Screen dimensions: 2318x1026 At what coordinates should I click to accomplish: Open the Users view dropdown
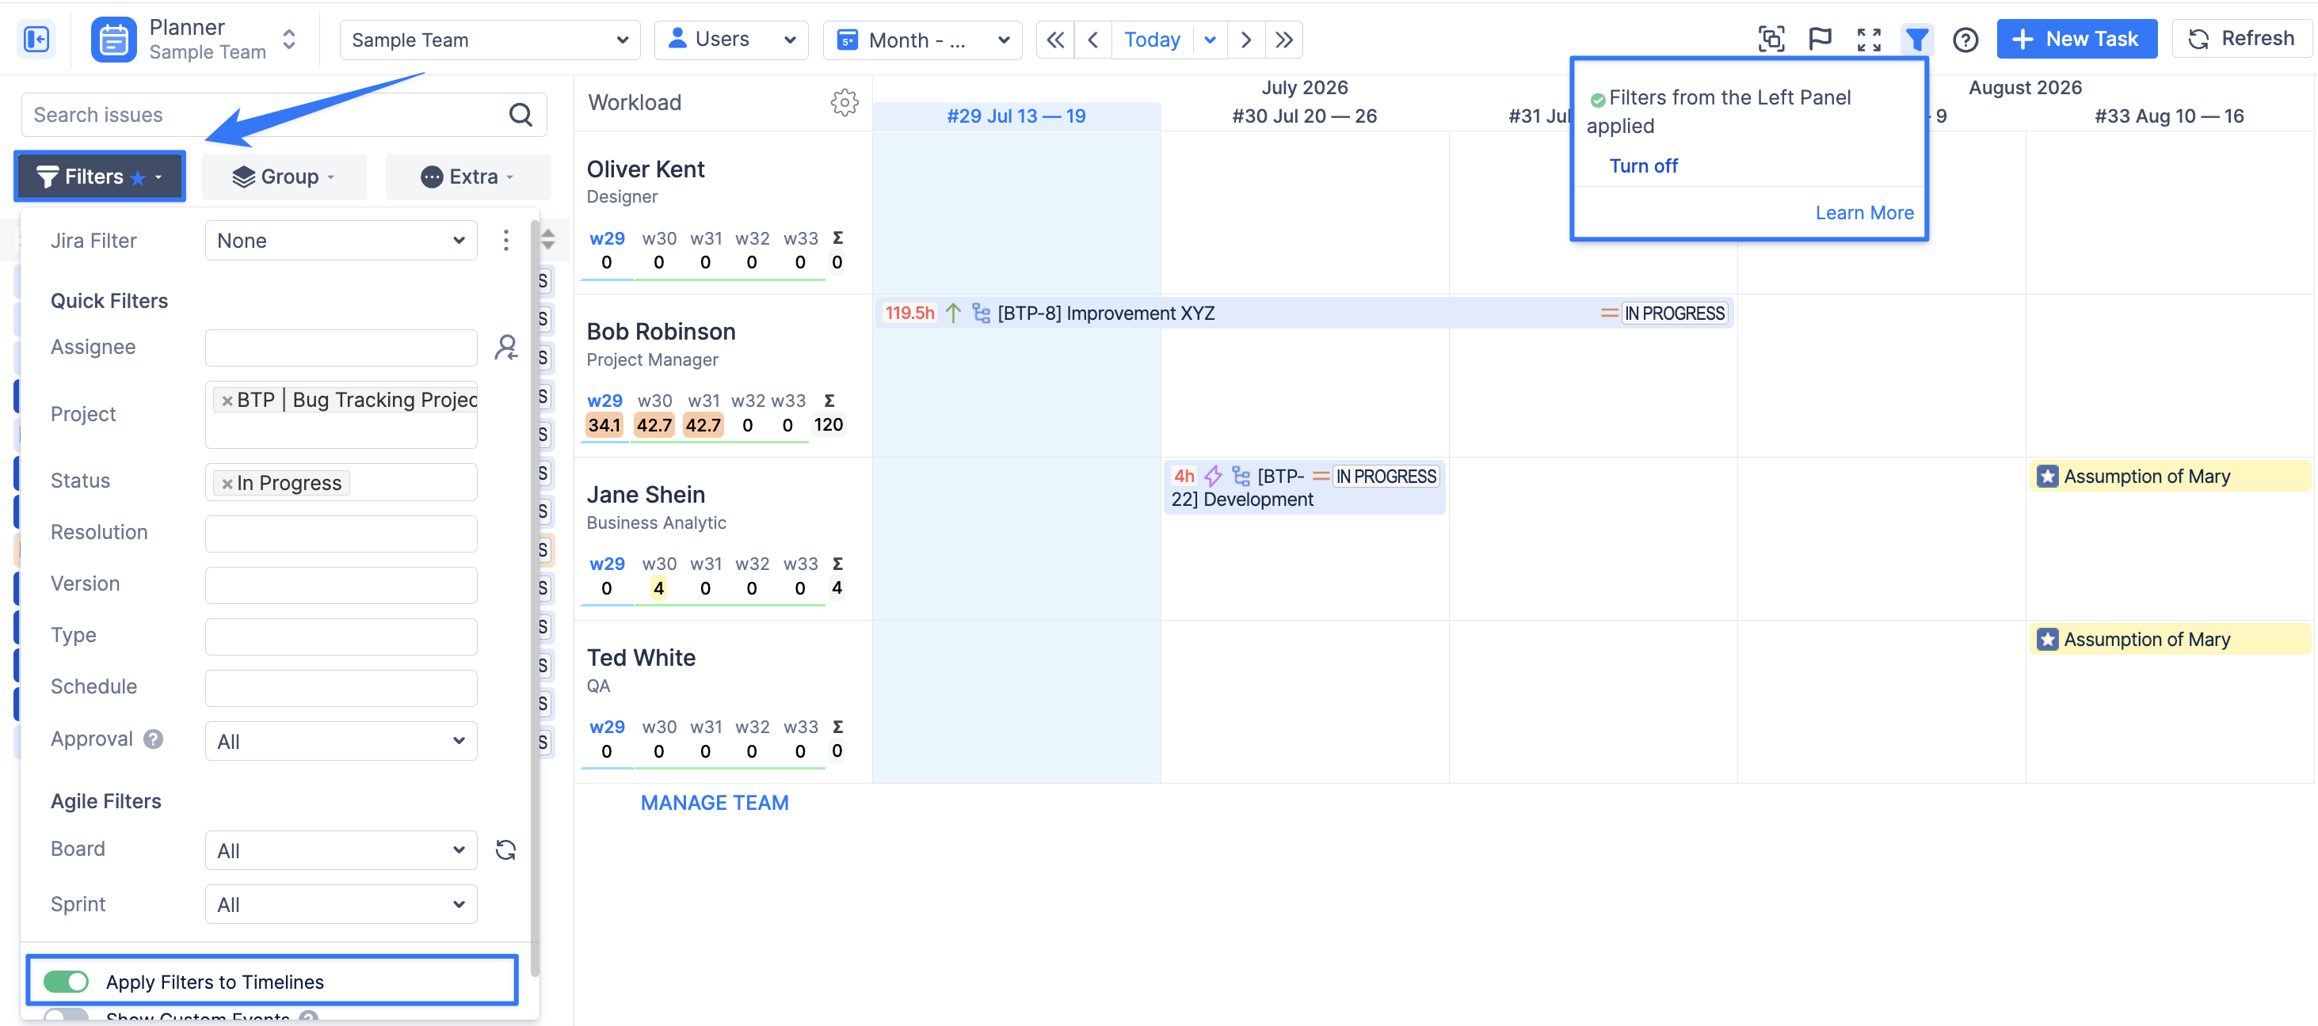730,40
